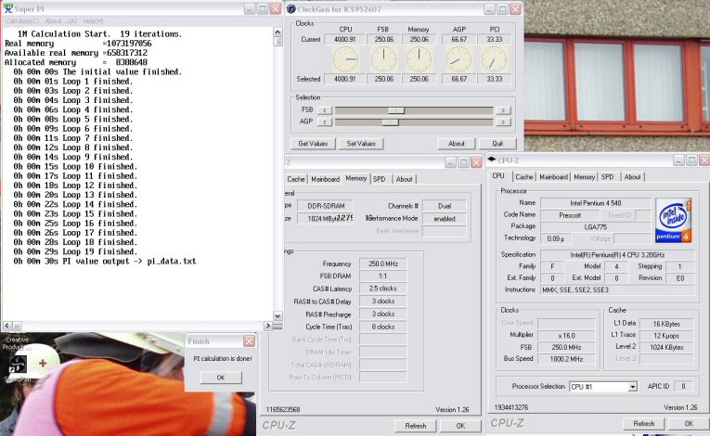Open About tab in right CPU-Z window
Viewport: 710px width, 436px height.
[632, 177]
